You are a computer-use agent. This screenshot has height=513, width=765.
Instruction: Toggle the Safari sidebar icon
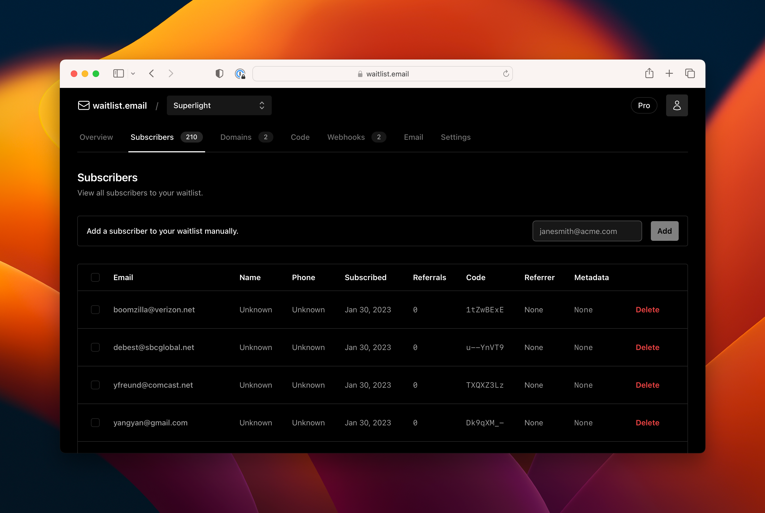[x=119, y=74]
